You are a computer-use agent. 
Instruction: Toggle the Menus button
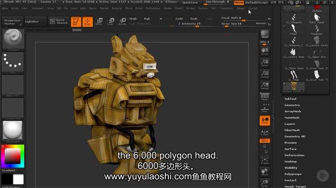coord(239,3)
